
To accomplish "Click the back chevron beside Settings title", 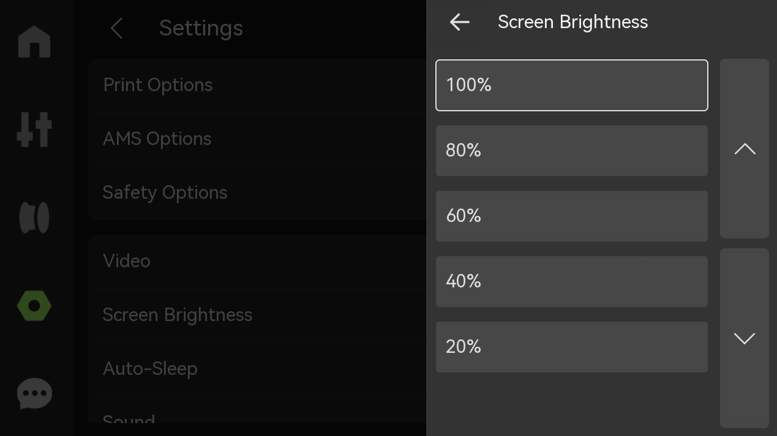I will 116,28.
